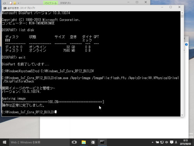Click the Command Prompt vertical scrollbar thumb
194x146 pixels.
pos(182,16)
